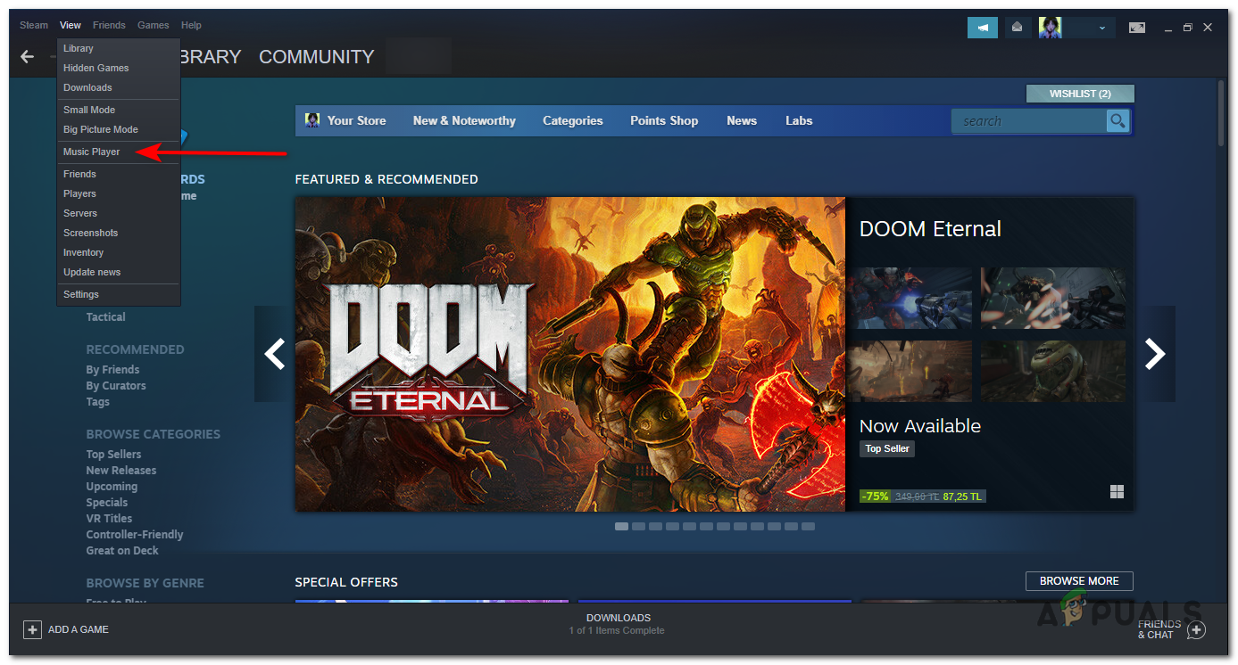Check notifications with the envelope icon

pyautogui.click(x=1018, y=27)
